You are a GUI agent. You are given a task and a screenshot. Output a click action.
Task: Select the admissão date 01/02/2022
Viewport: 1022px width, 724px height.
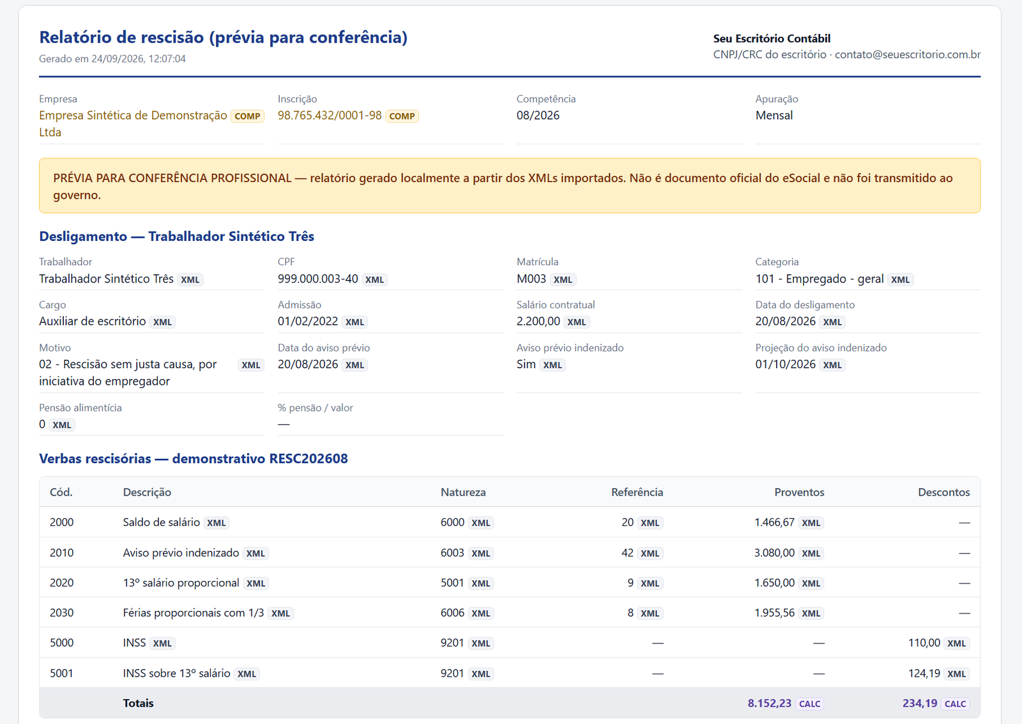point(308,321)
